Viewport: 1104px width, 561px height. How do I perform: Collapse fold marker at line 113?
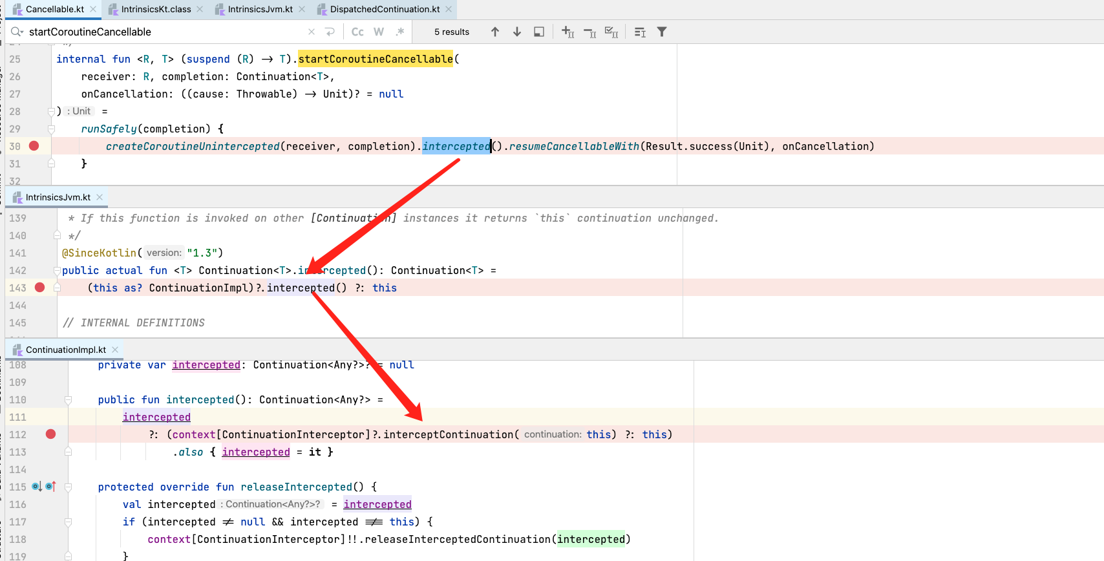point(68,452)
